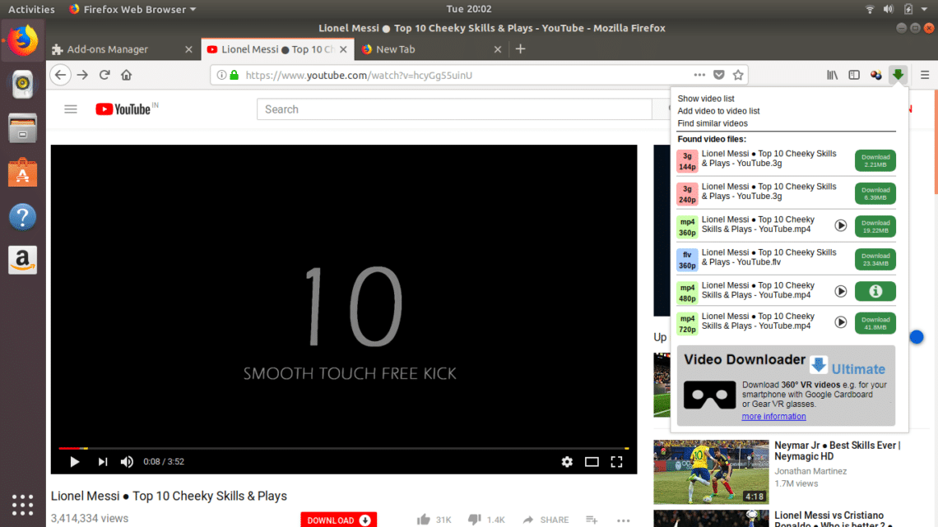Go forward to next page

(x=82, y=75)
